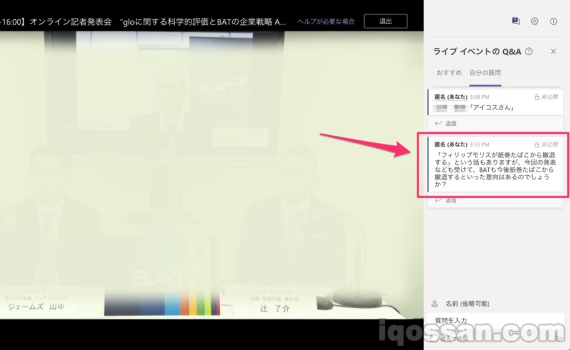
Task: Reply to the 「アイコスさん」 question via 返信
Action: tap(446, 123)
